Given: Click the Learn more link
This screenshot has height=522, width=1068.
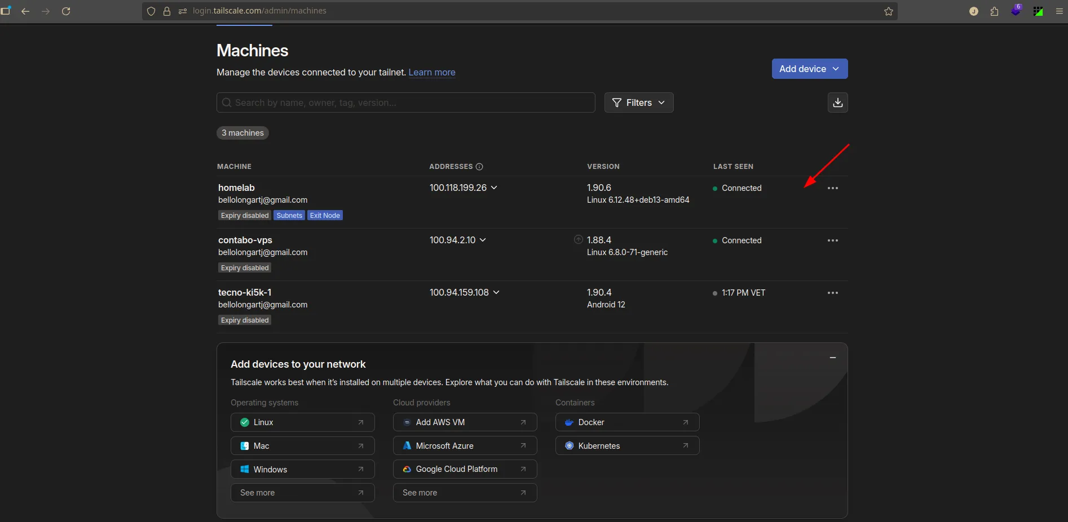Looking at the screenshot, I should 431,72.
